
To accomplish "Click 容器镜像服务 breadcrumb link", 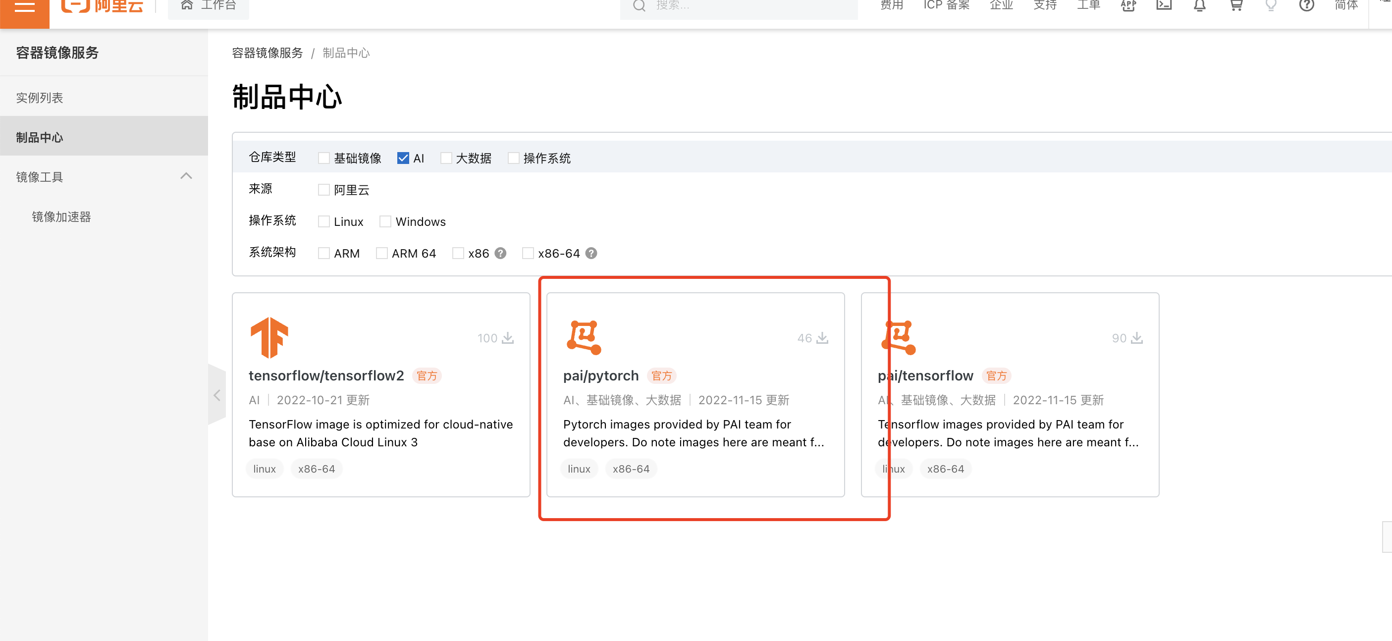I will click(268, 53).
